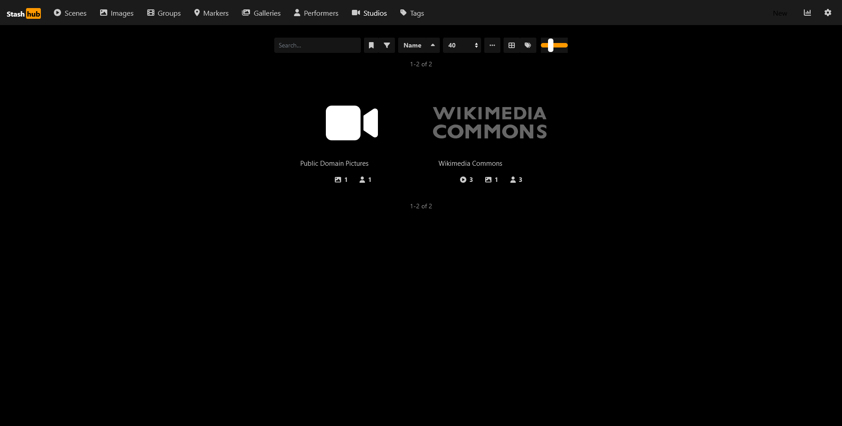
Task: Switch to tagger display mode
Action: (528, 45)
